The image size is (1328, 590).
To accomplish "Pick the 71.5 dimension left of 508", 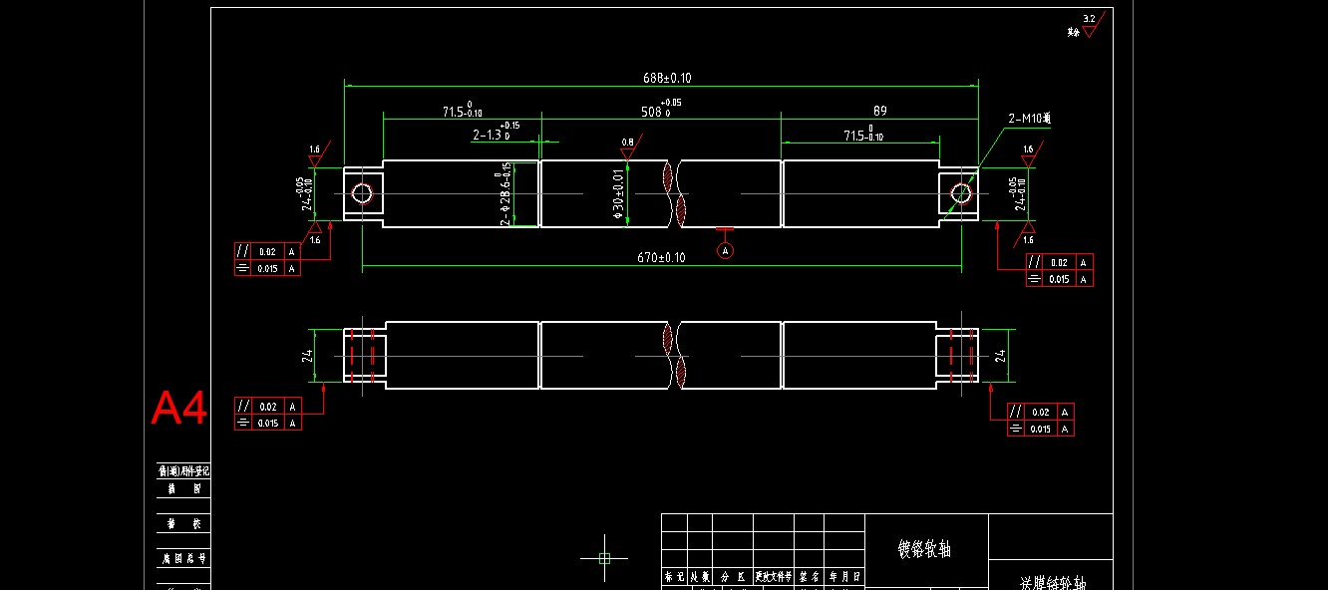I will 463,111.
